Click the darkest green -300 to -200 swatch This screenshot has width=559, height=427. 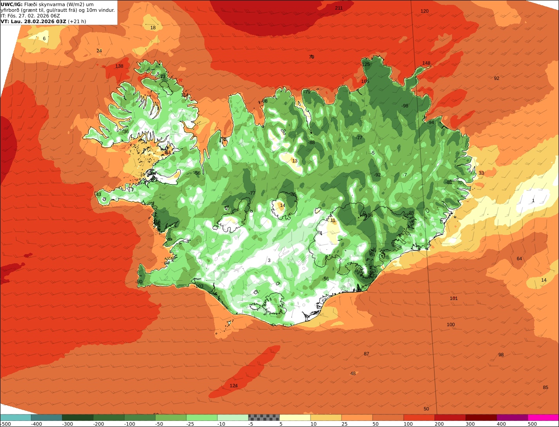tap(77, 417)
